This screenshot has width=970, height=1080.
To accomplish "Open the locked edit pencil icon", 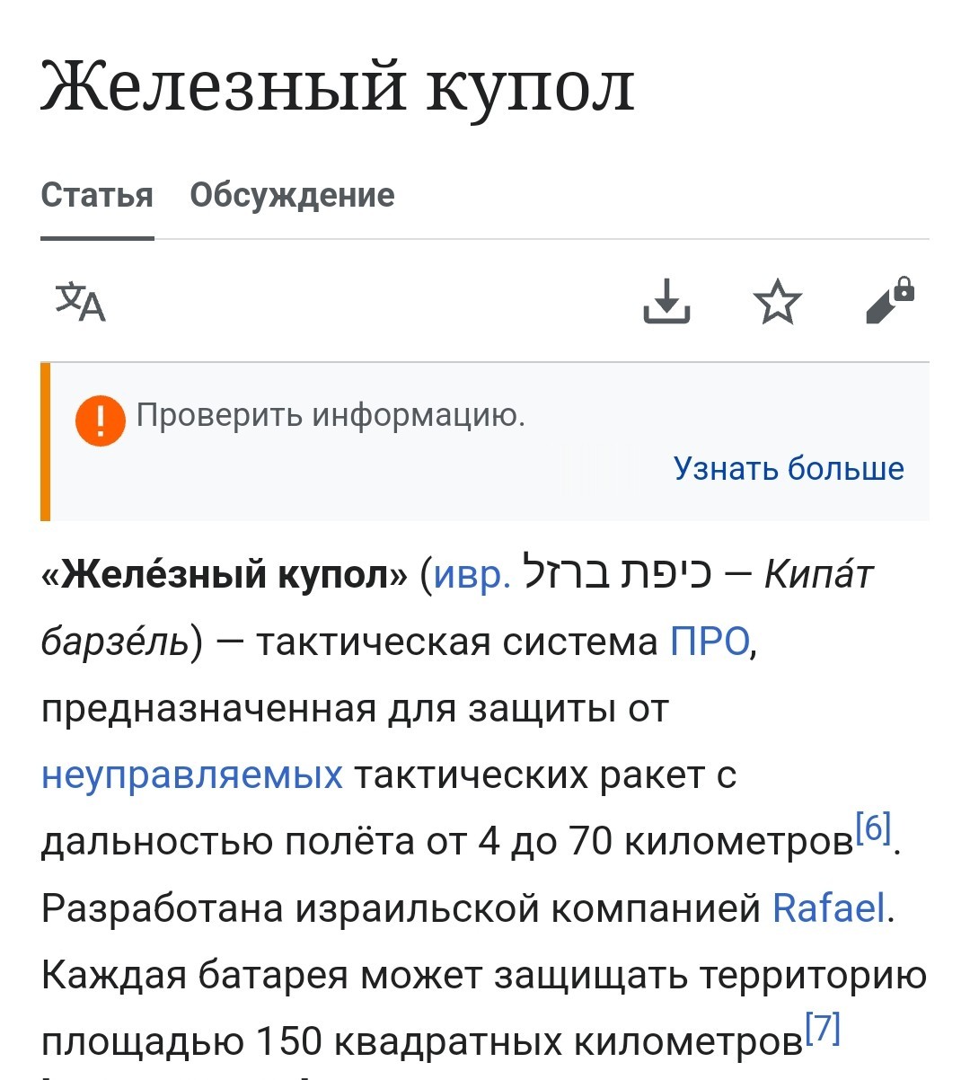I will [x=889, y=300].
